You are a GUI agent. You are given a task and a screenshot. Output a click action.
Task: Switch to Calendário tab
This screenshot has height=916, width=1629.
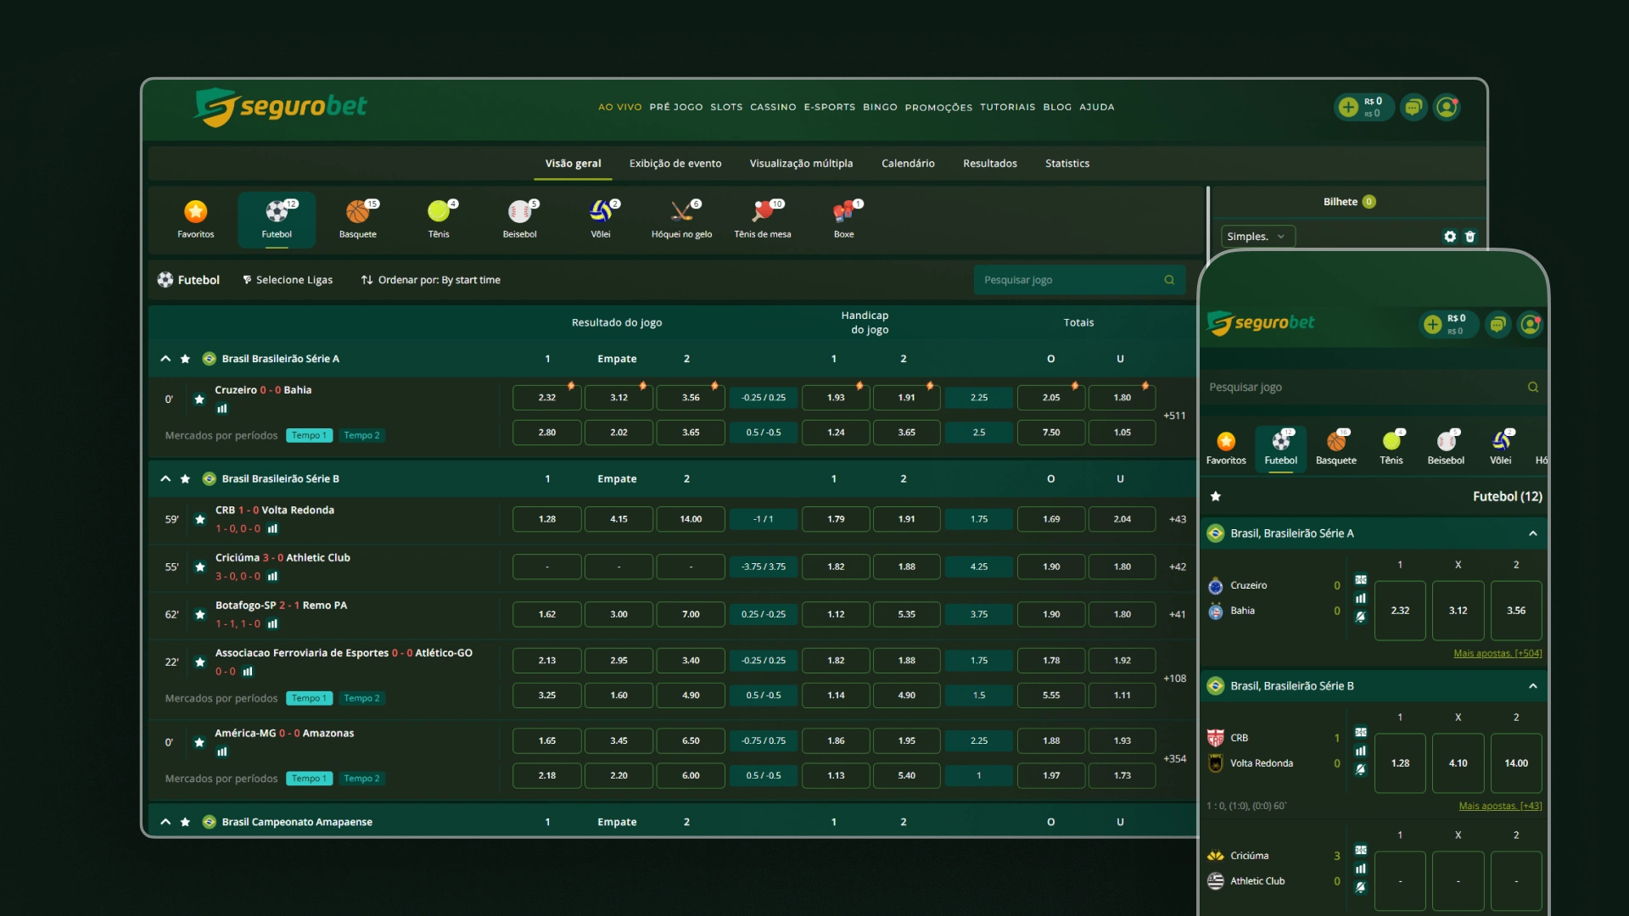pyautogui.click(x=908, y=164)
